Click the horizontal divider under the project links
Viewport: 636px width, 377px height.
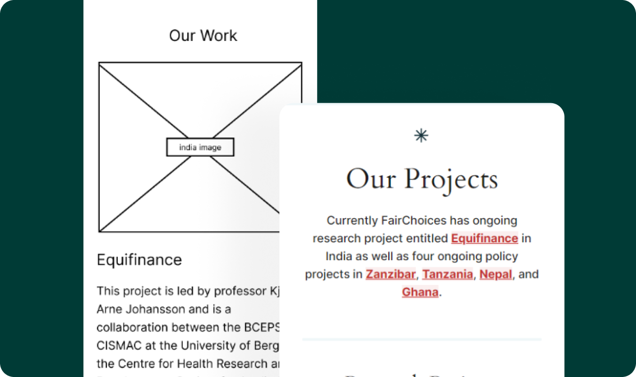422,339
